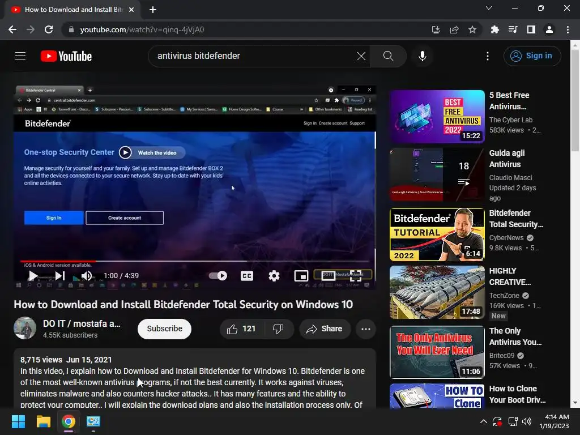
Task: Open Chrome profile icon
Action: [549, 29]
